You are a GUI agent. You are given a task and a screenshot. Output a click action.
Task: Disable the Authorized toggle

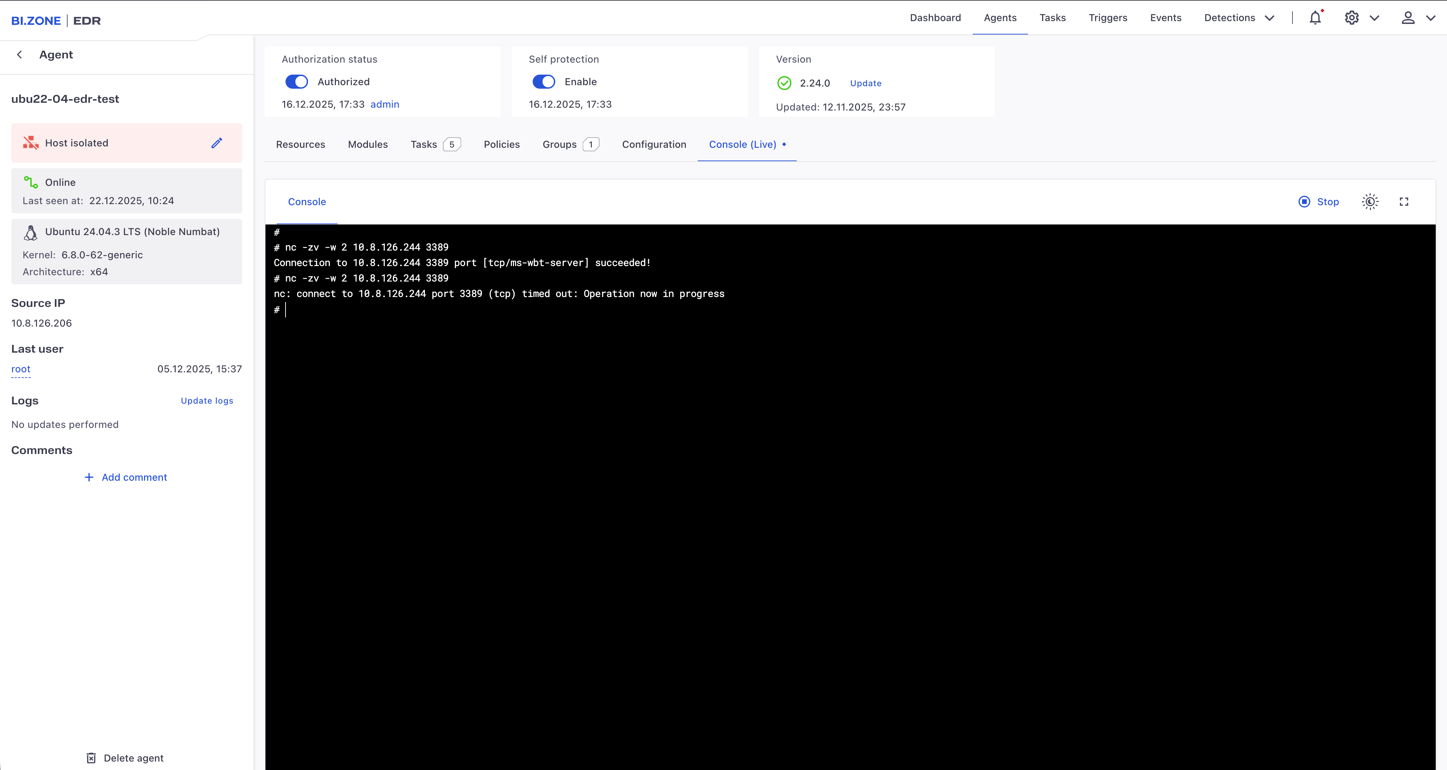pos(296,81)
